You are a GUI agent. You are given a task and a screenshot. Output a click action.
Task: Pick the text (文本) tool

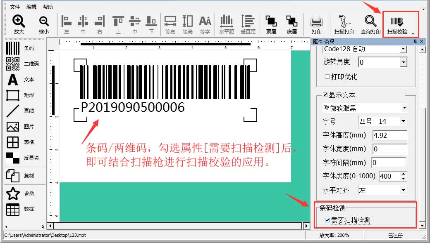[x=13, y=80]
